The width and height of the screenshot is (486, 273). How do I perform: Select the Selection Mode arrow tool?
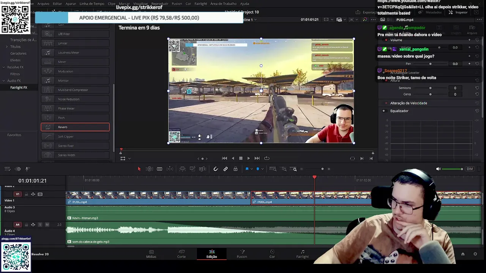139,169
